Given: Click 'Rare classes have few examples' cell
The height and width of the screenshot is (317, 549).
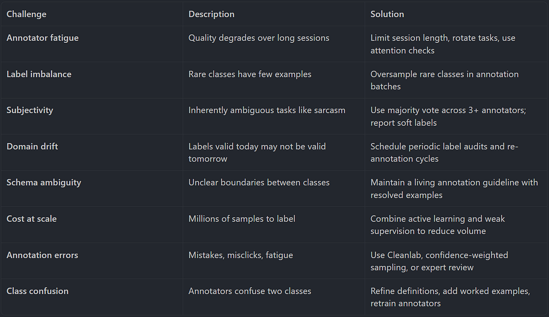Looking at the screenshot, I should 250,74.
